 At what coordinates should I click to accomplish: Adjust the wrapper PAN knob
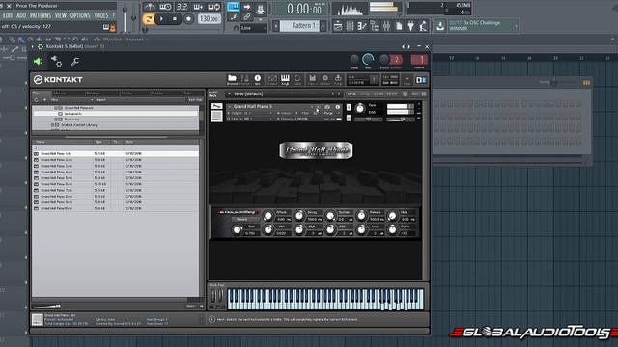pos(354,60)
